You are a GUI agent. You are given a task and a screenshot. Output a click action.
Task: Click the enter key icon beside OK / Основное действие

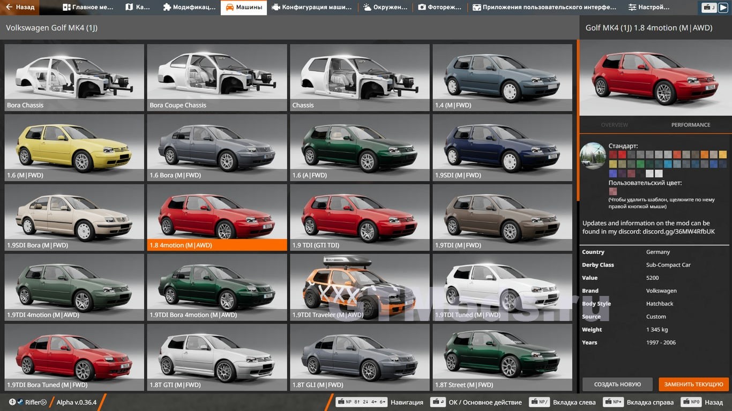[x=438, y=402]
